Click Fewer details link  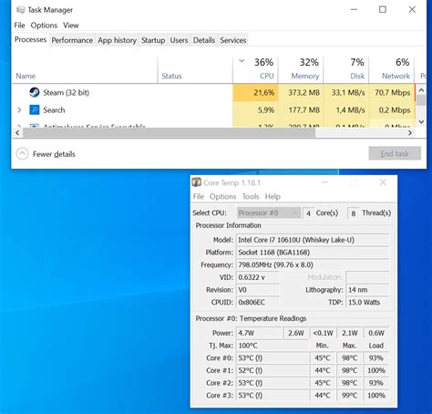click(x=54, y=154)
